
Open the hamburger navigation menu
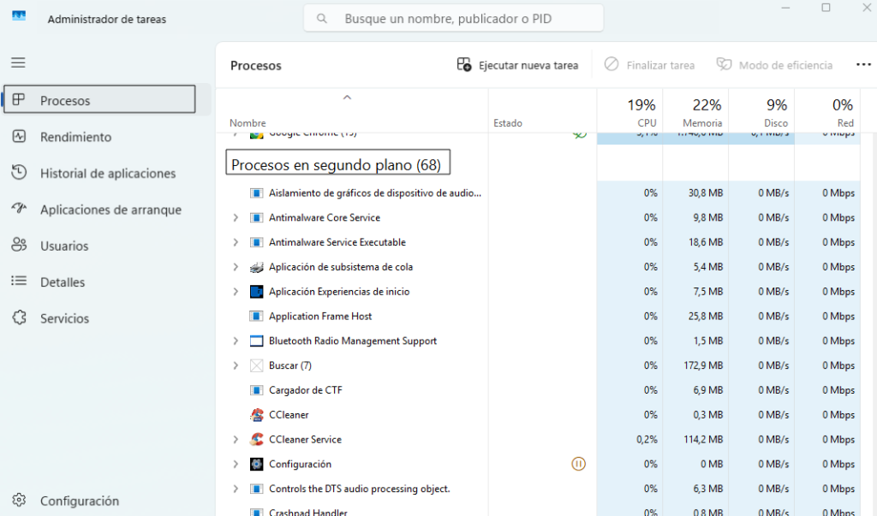(17, 62)
